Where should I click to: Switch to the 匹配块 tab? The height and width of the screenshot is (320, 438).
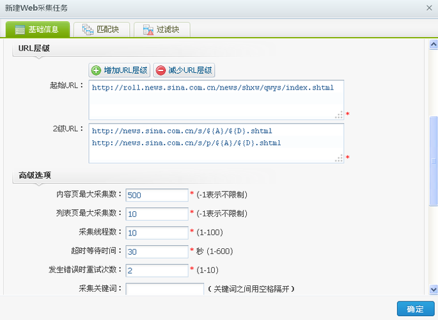(x=101, y=29)
